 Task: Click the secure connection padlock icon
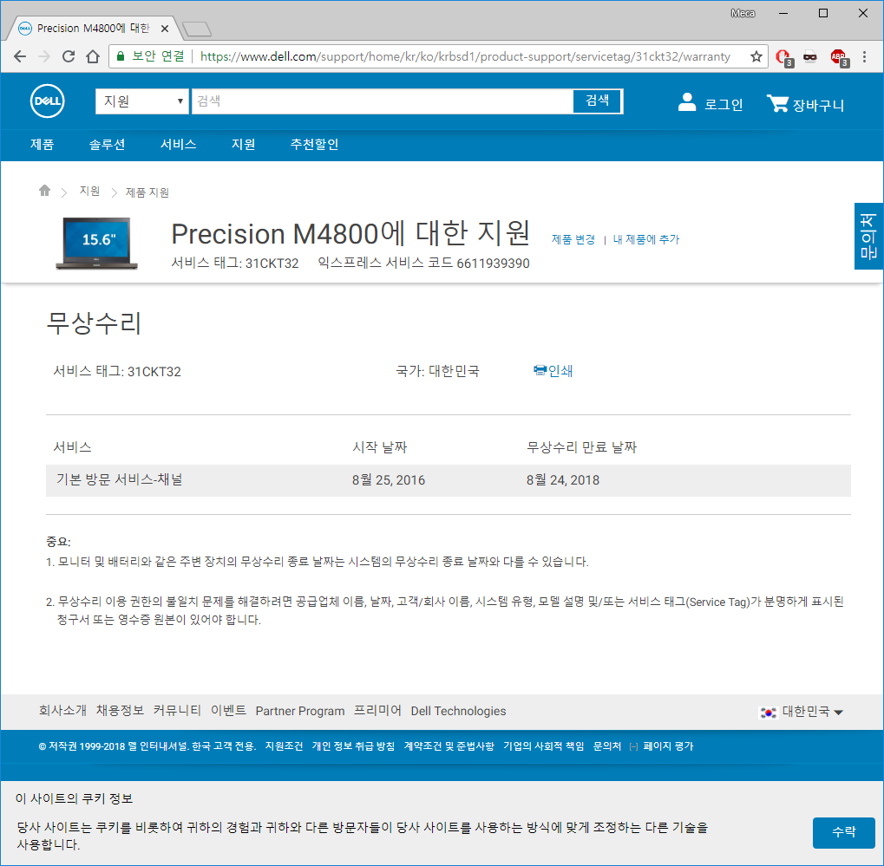(120, 55)
